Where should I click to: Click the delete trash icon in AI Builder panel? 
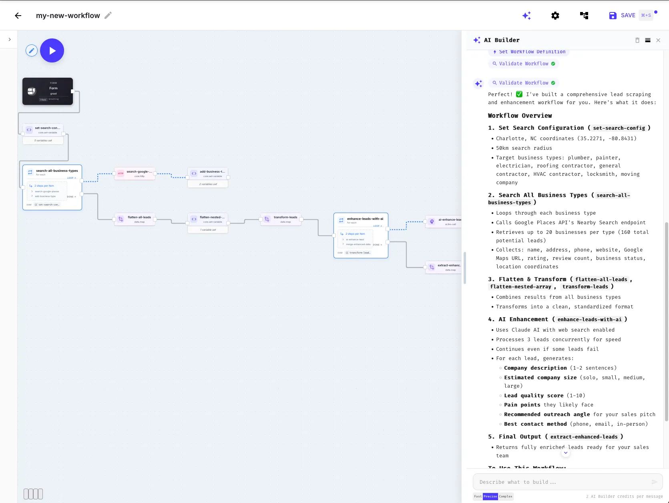click(637, 40)
